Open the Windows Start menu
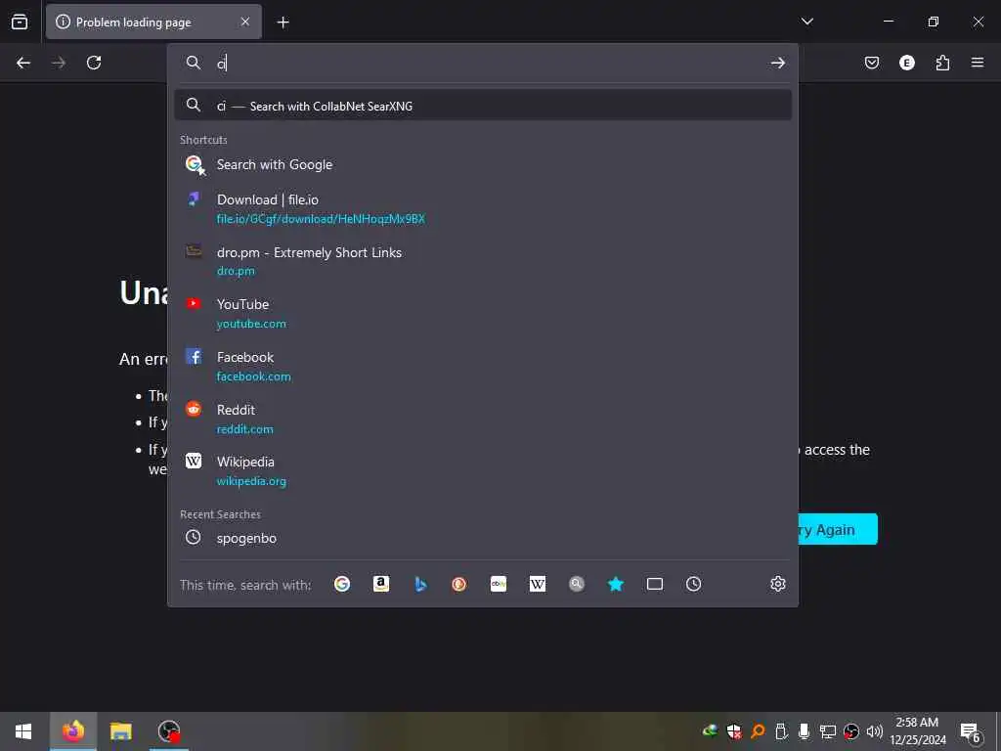The width and height of the screenshot is (1001, 751). tap(23, 731)
